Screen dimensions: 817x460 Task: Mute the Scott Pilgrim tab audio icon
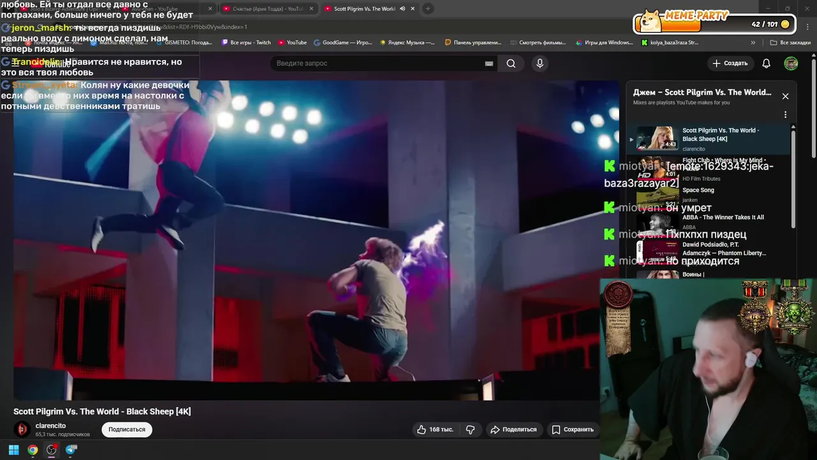tap(402, 9)
